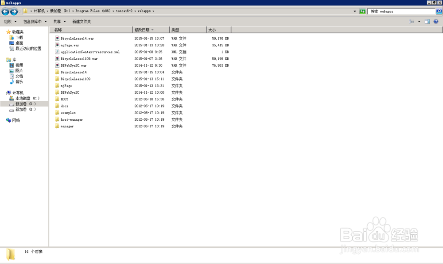Image resolution: width=443 pixels, height=264 pixels.
Task: Expand dropdown after tomcat6-2 breadcrumb
Action: click(x=135, y=11)
